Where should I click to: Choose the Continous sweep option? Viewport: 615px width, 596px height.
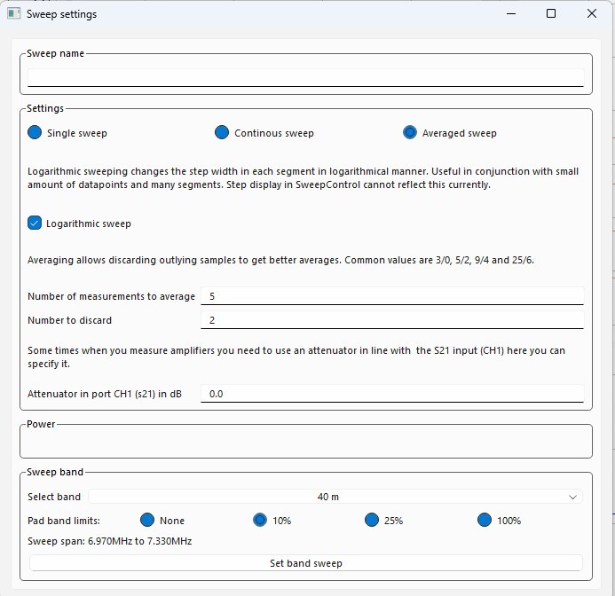pos(222,133)
